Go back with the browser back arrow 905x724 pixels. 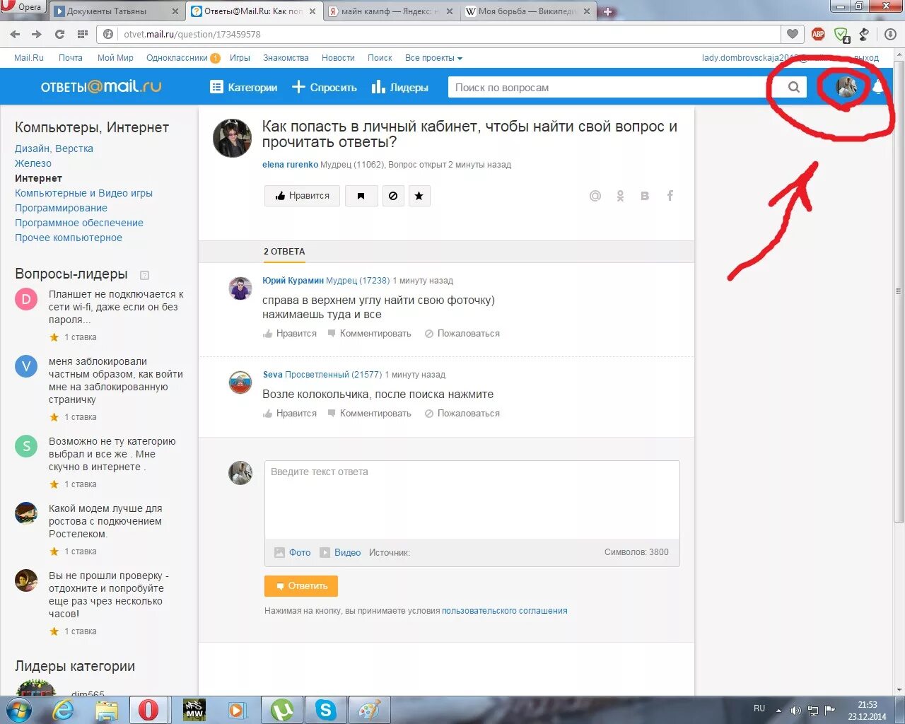click(x=15, y=34)
